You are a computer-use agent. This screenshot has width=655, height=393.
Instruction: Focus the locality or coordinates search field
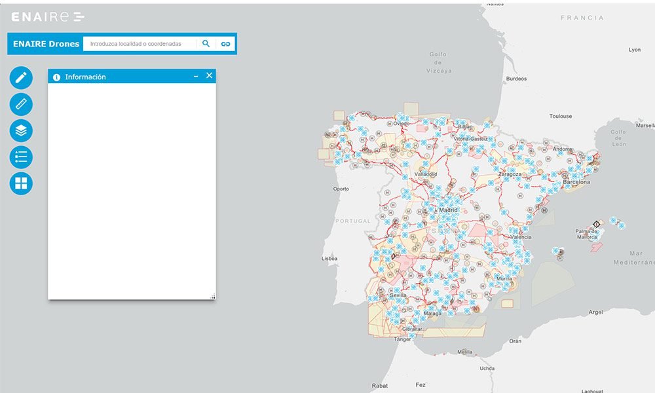(x=140, y=43)
